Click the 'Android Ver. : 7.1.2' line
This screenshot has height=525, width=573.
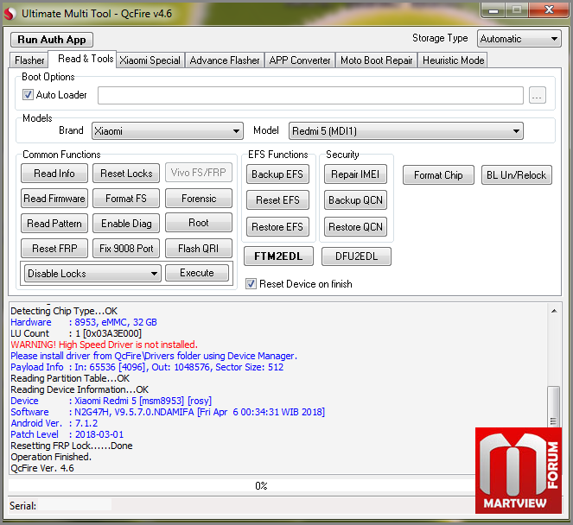pos(54,423)
